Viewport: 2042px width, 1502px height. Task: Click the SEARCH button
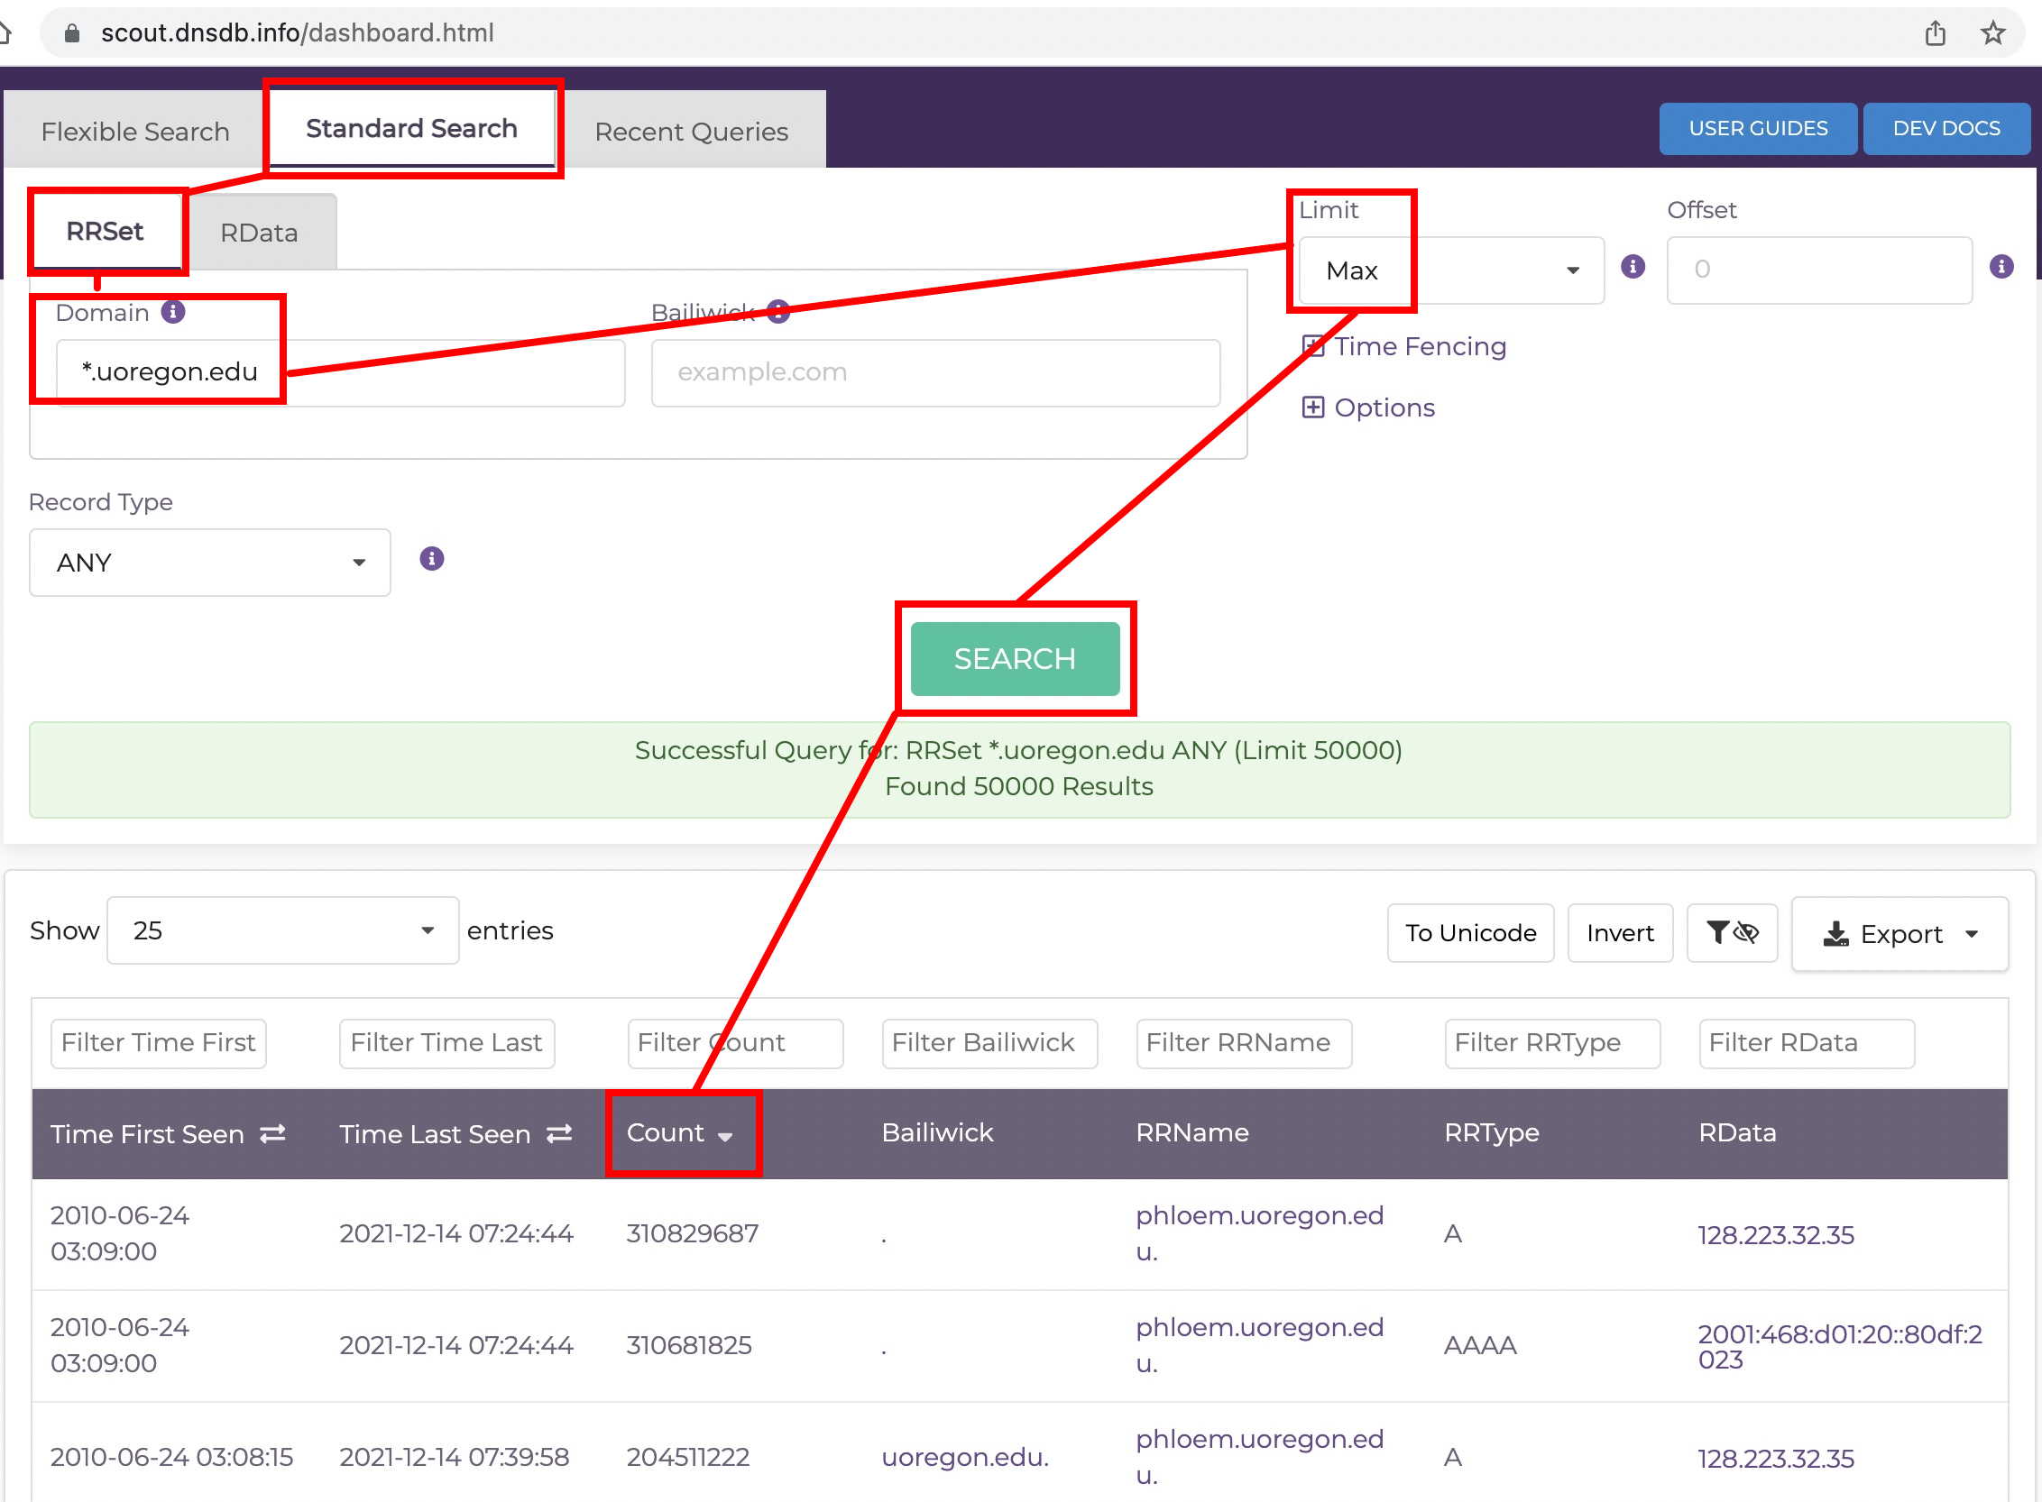(x=1015, y=657)
